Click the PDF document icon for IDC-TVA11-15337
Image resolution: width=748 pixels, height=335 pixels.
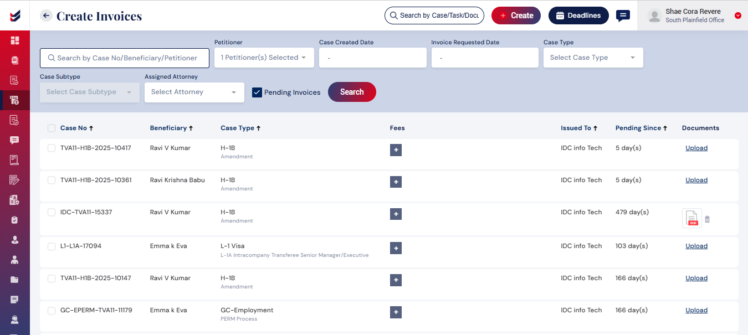(691, 218)
